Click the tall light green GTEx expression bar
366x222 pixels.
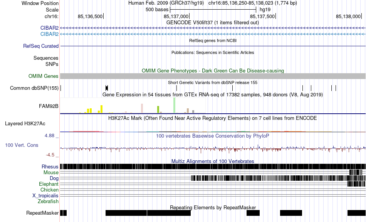pos(175,106)
